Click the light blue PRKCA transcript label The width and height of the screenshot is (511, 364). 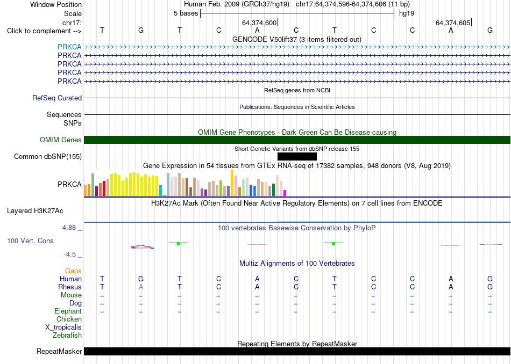[69, 47]
